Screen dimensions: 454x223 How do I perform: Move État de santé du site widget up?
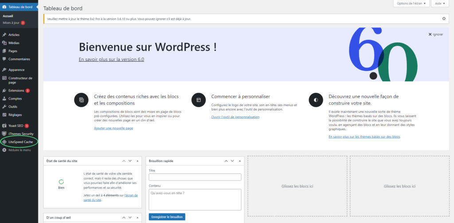124,161
